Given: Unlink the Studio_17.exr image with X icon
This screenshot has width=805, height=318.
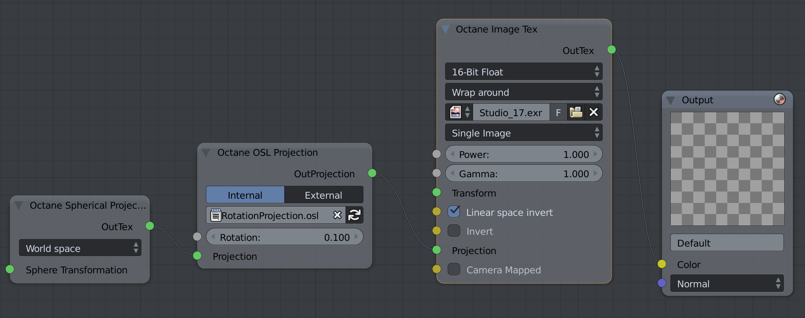Looking at the screenshot, I should tap(593, 113).
